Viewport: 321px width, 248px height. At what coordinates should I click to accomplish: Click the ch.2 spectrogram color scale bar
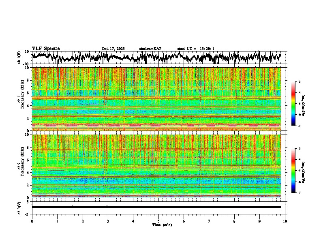[x=293, y=171]
